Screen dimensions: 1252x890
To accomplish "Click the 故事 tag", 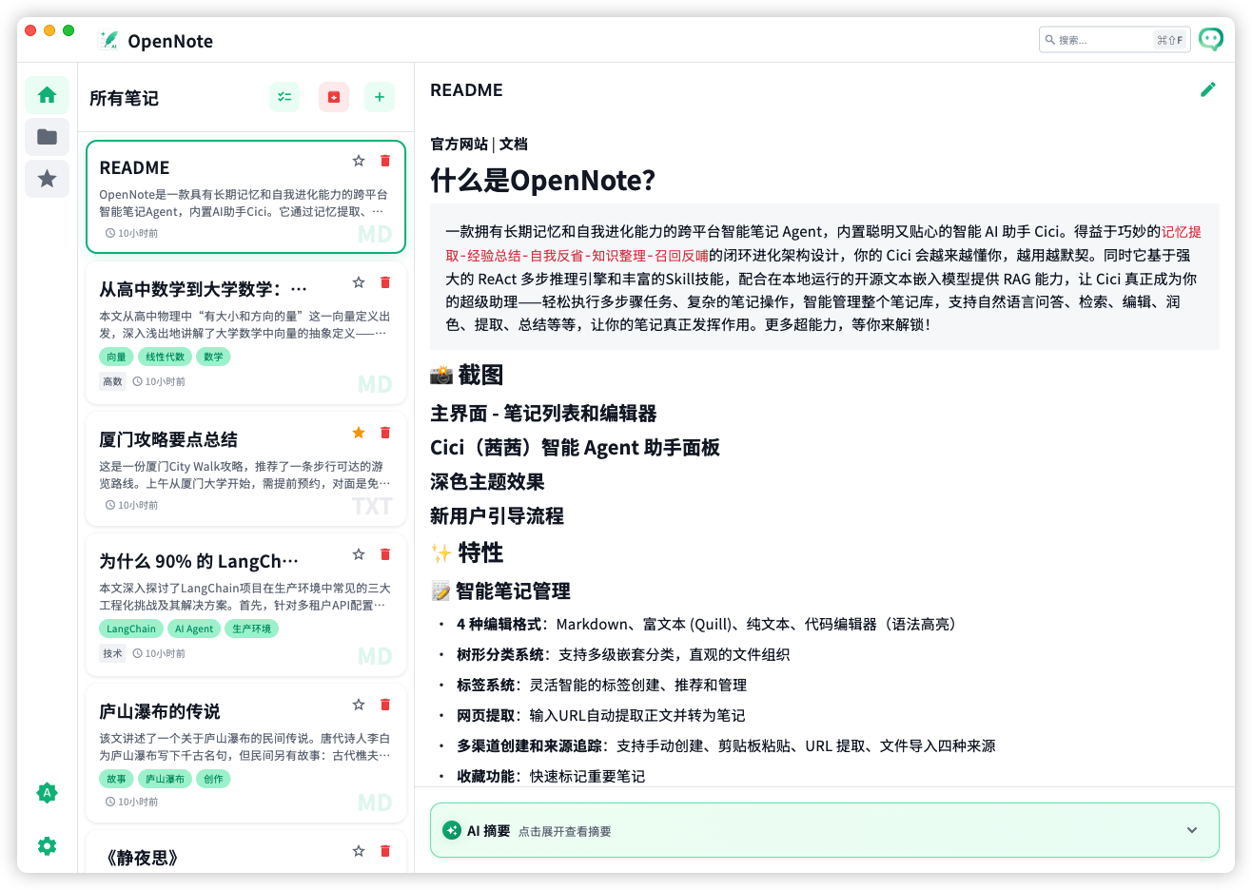I will 116,779.
